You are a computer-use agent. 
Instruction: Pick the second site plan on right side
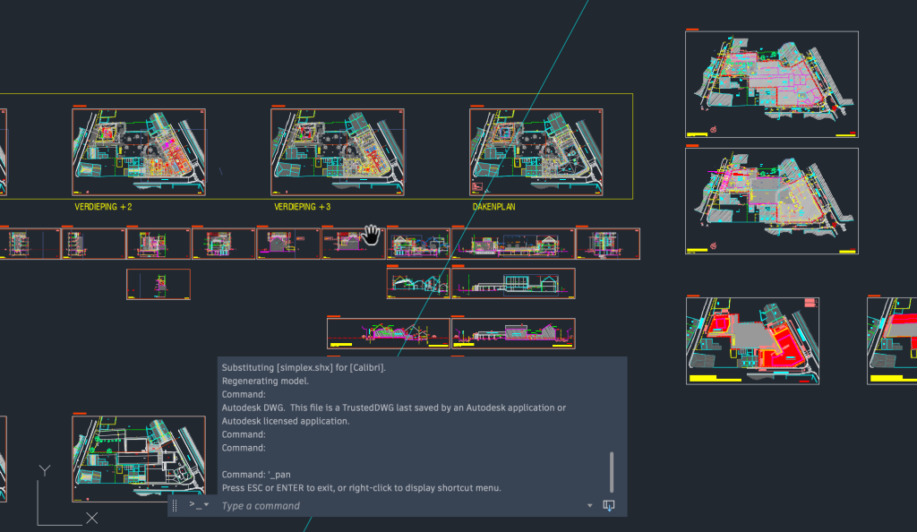771,201
